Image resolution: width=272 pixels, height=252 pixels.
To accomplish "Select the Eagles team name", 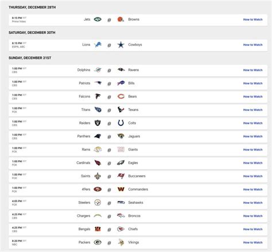I will pyautogui.click(x=133, y=163).
